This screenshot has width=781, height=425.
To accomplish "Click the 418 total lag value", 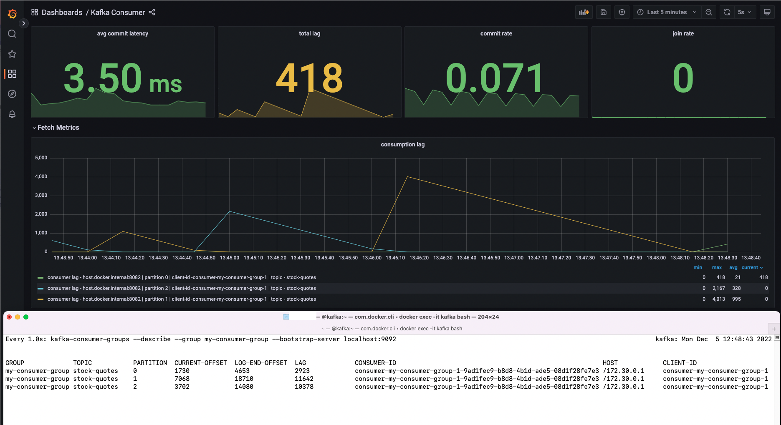I will click(310, 78).
